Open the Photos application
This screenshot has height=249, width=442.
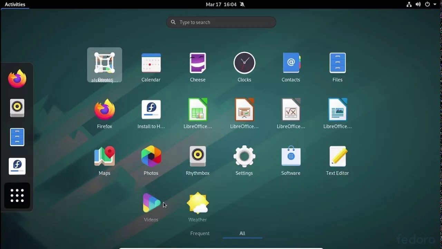pyautogui.click(x=151, y=156)
